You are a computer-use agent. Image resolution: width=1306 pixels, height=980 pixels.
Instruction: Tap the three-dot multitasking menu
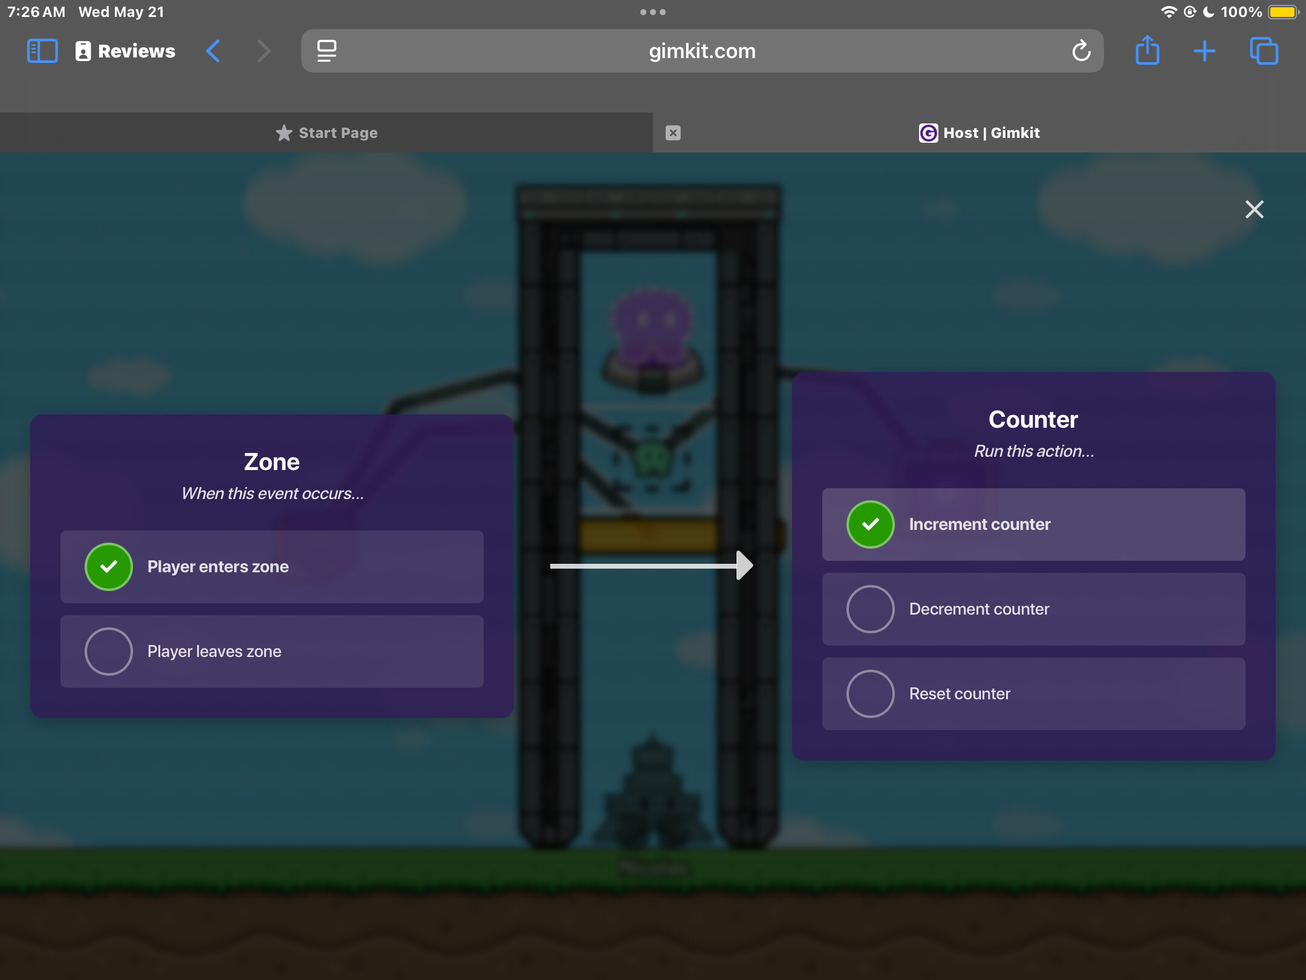pyautogui.click(x=653, y=12)
